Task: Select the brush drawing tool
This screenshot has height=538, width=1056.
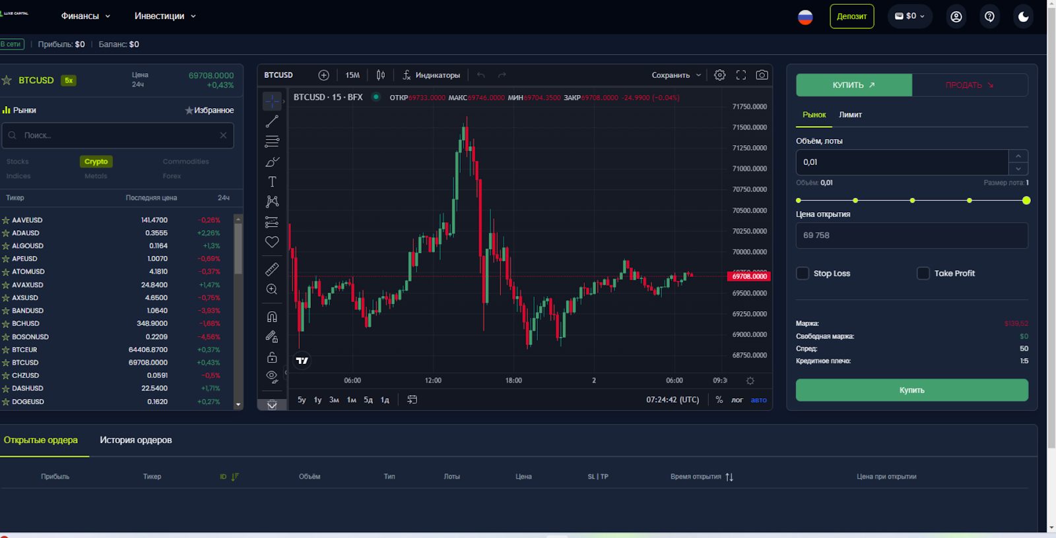Action: [272, 162]
